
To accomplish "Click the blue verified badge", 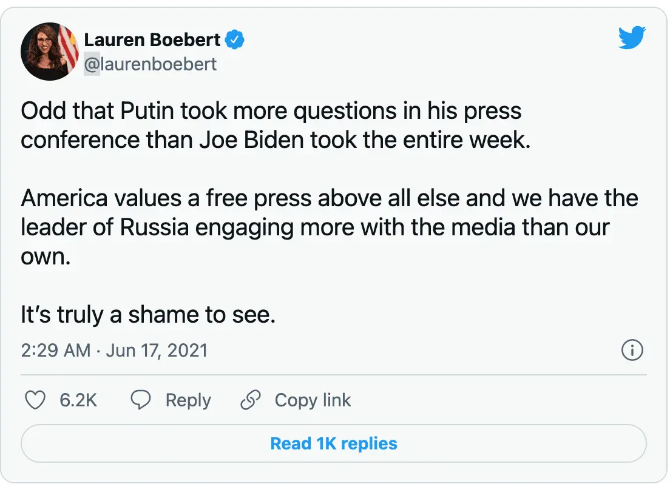I will (235, 40).
